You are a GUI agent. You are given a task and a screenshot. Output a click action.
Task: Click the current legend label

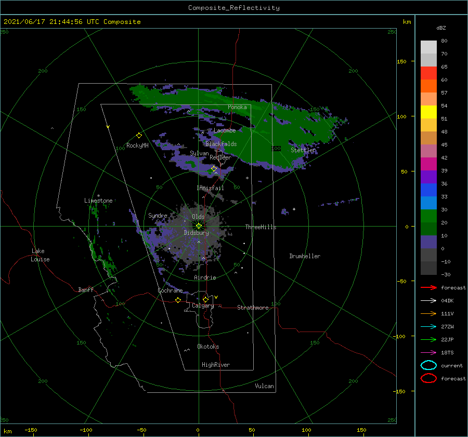point(452,365)
